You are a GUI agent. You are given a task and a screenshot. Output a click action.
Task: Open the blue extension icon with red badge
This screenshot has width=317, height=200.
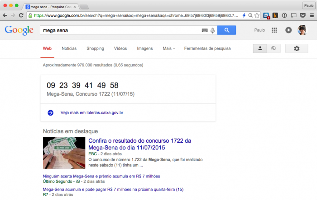[x=266, y=15]
